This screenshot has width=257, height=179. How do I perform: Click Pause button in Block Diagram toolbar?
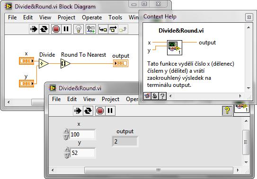(x=66, y=29)
